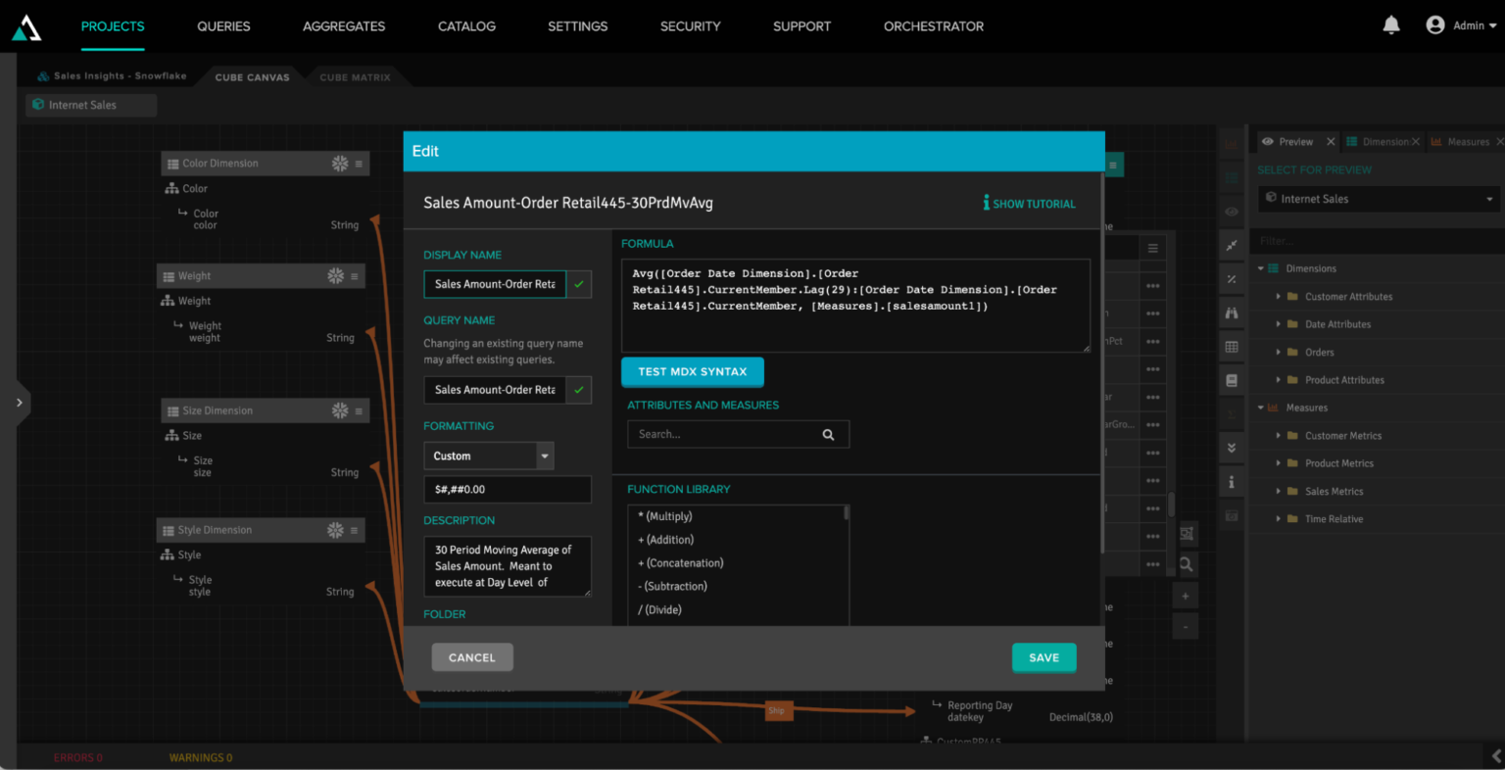The width and height of the screenshot is (1505, 770).
Task: Expand the Orders folder
Action: pyautogui.click(x=1279, y=353)
